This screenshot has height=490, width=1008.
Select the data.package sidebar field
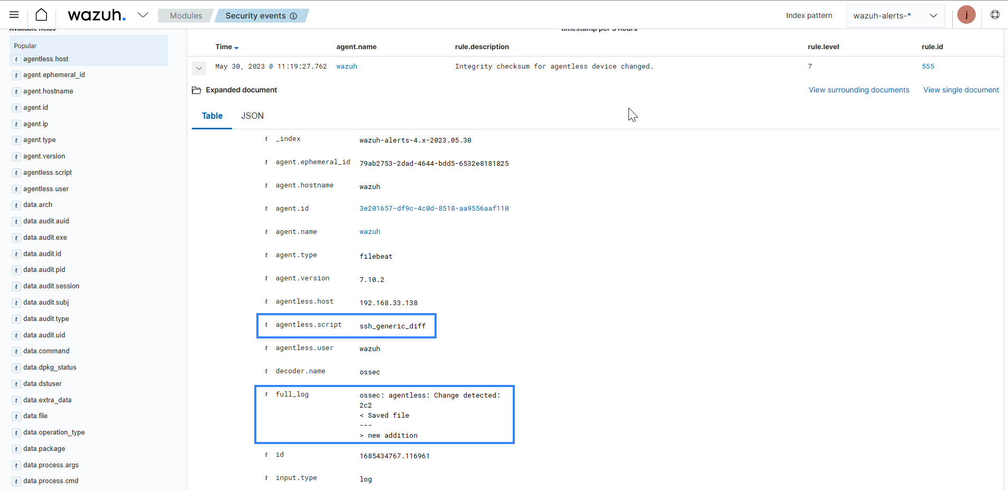44,449
